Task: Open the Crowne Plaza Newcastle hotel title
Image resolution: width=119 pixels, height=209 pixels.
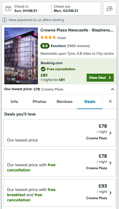Action: [77, 30]
